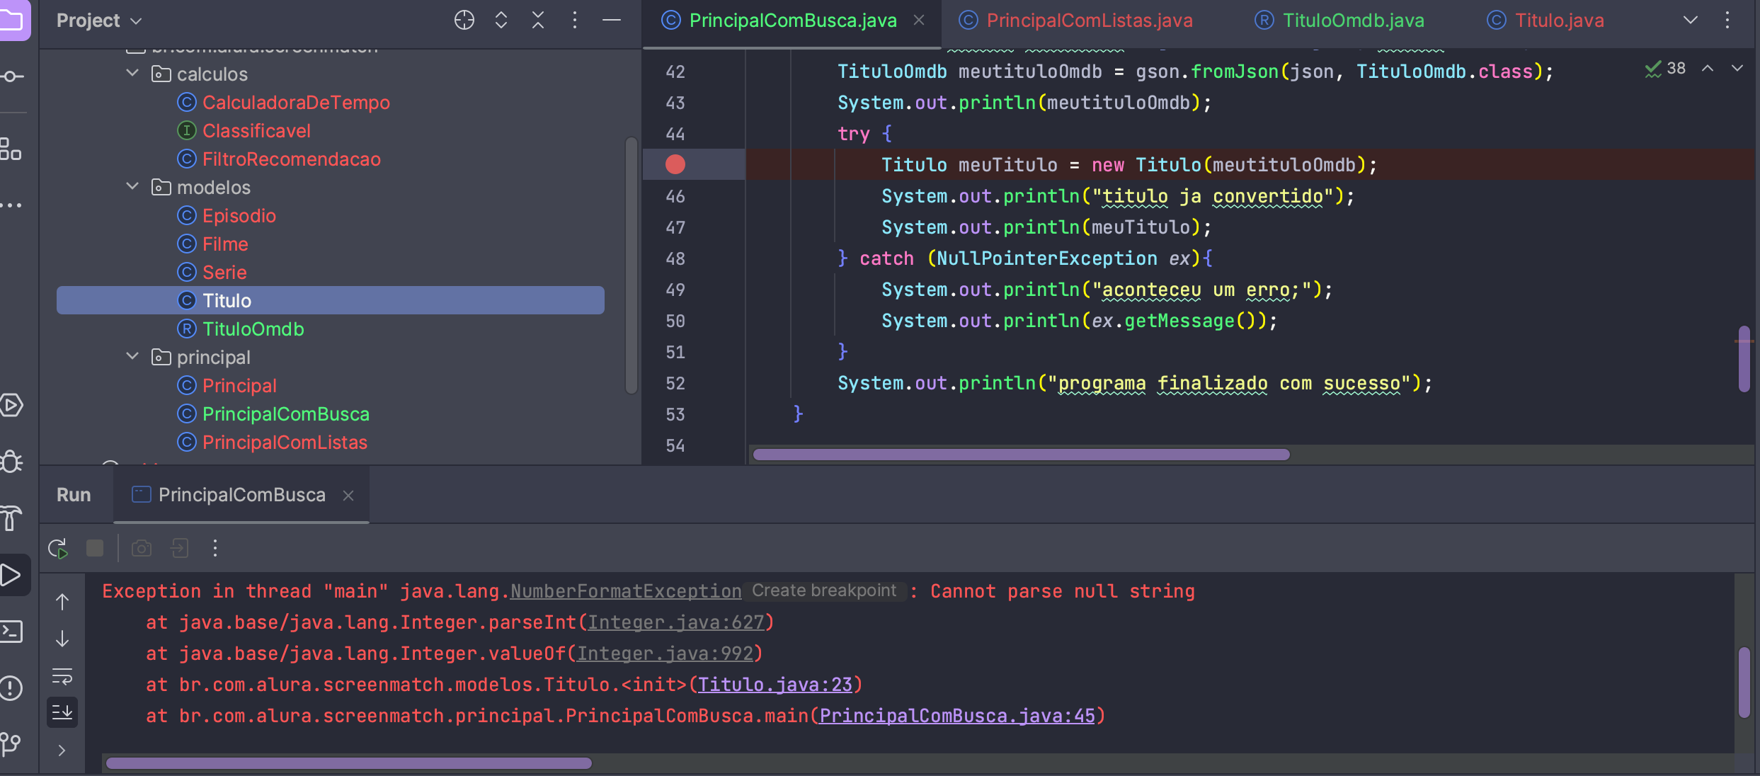
Task: Open editor tab options menu
Action: click(1727, 21)
